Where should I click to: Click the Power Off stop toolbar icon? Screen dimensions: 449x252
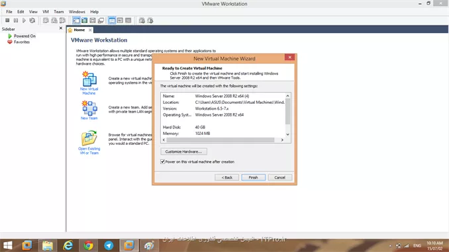[7, 21]
